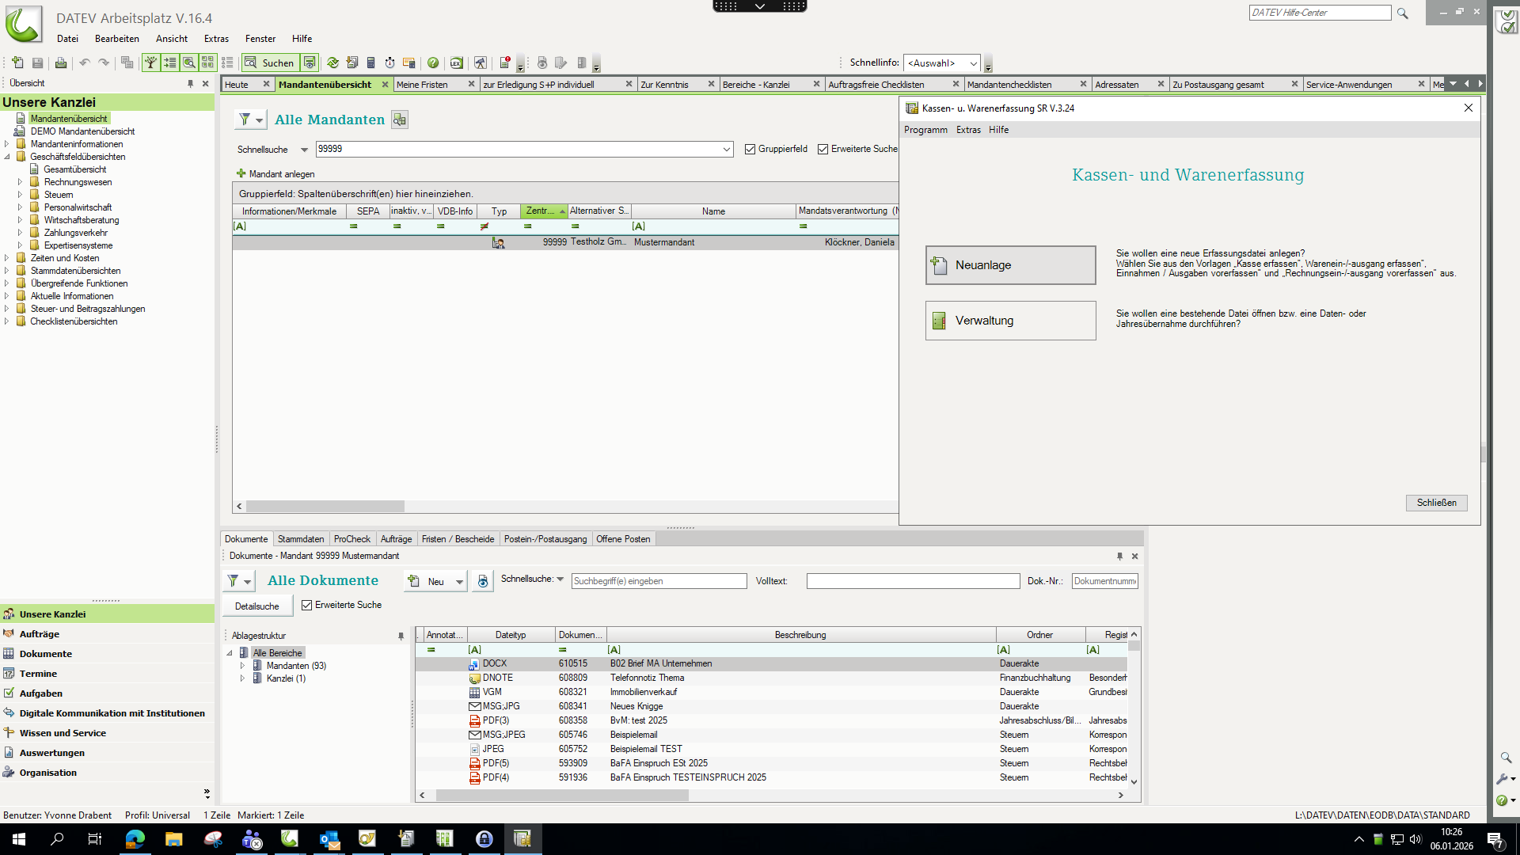Open the Schnellinfo Auswahl dropdown
Image resolution: width=1520 pixels, height=855 pixels.
(973, 63)
